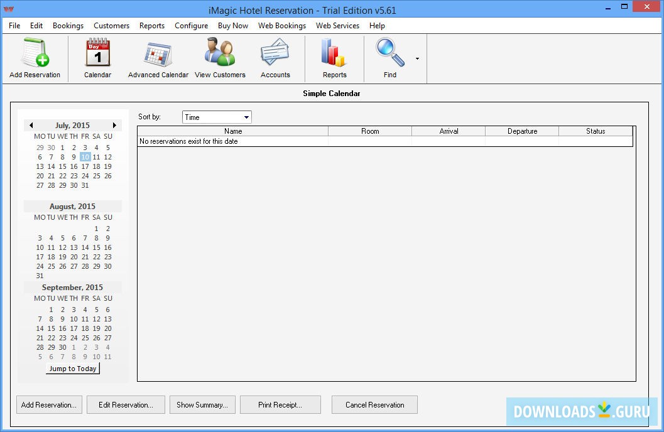This screenshot has width=664, height=432.
Task: Select August 31 in the calendar
Action: pos(40,276)
